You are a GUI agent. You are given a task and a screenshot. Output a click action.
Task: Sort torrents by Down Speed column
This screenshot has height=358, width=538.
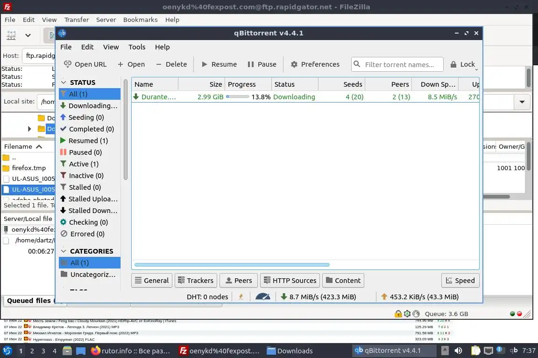point(435,84)
